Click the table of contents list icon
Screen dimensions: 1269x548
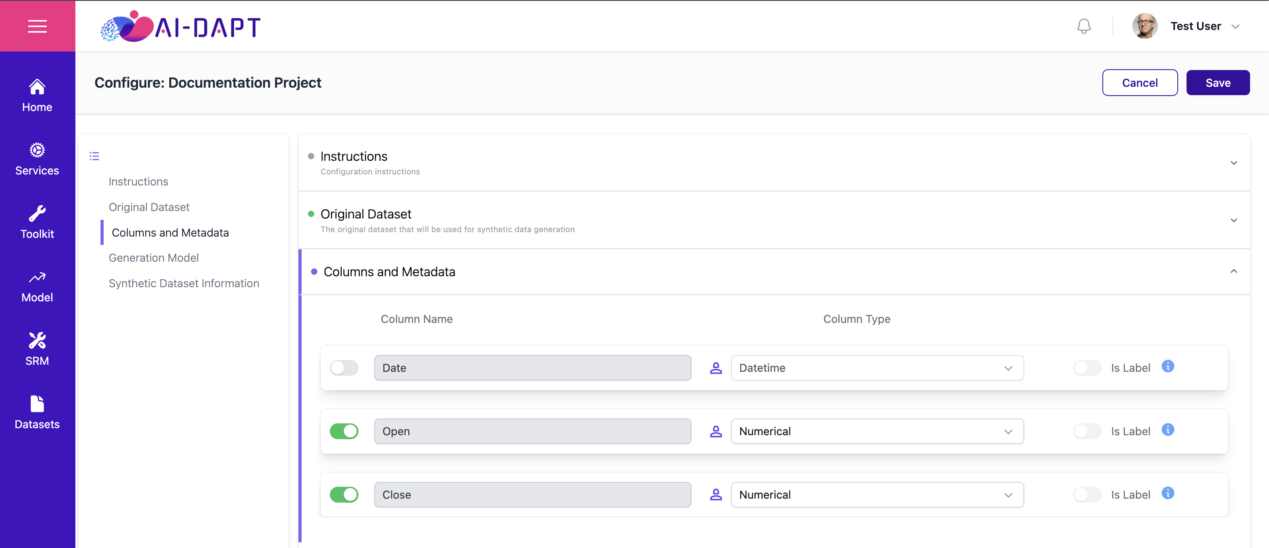(x=94, y=156)
